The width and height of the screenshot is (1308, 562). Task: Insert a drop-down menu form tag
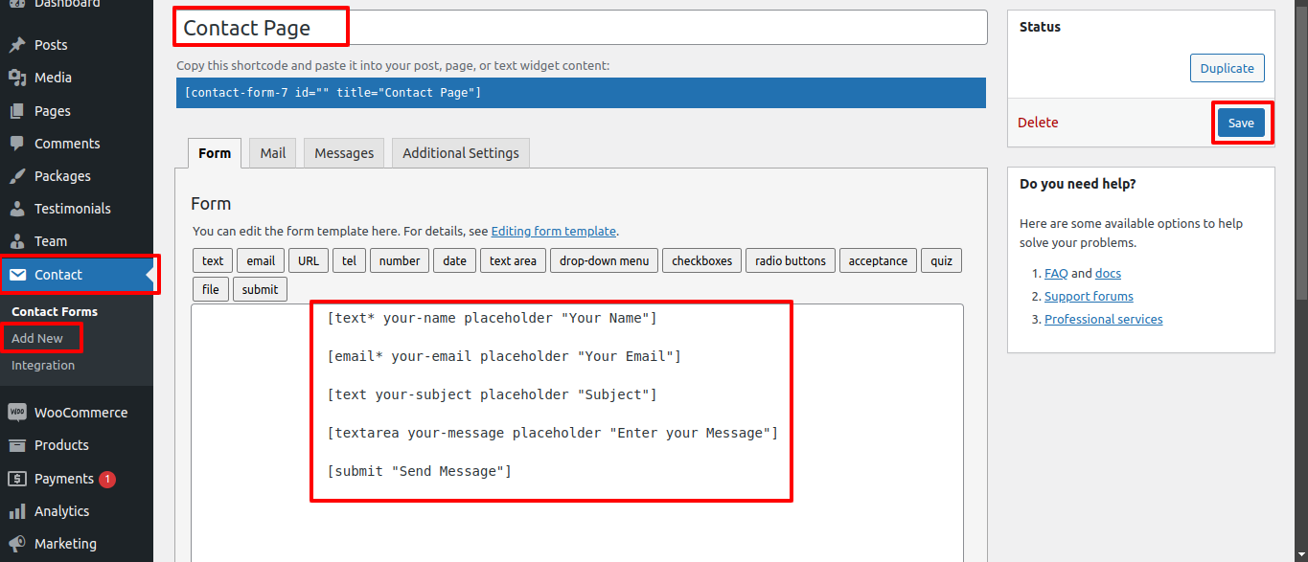(604, 260)
